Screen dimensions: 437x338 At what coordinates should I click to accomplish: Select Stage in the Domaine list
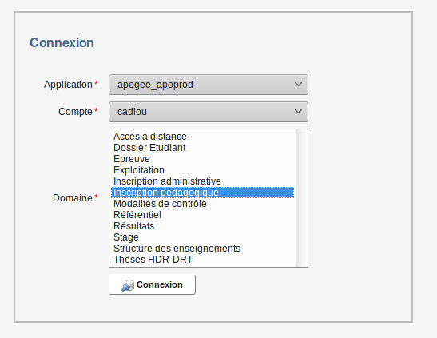[x=203, y=237]
